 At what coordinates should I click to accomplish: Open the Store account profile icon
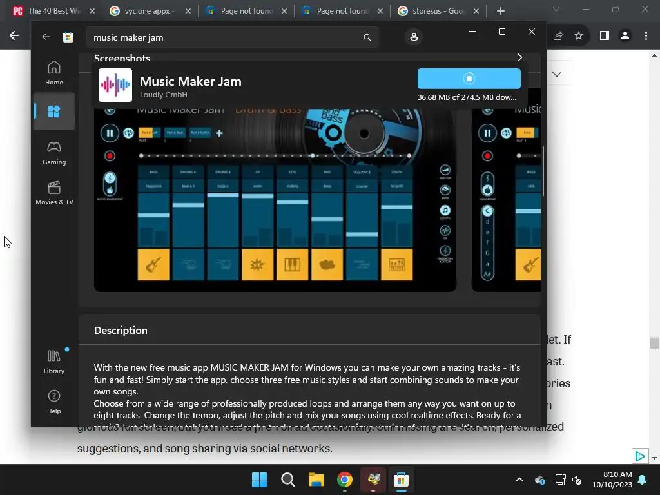tap(414, 37)
